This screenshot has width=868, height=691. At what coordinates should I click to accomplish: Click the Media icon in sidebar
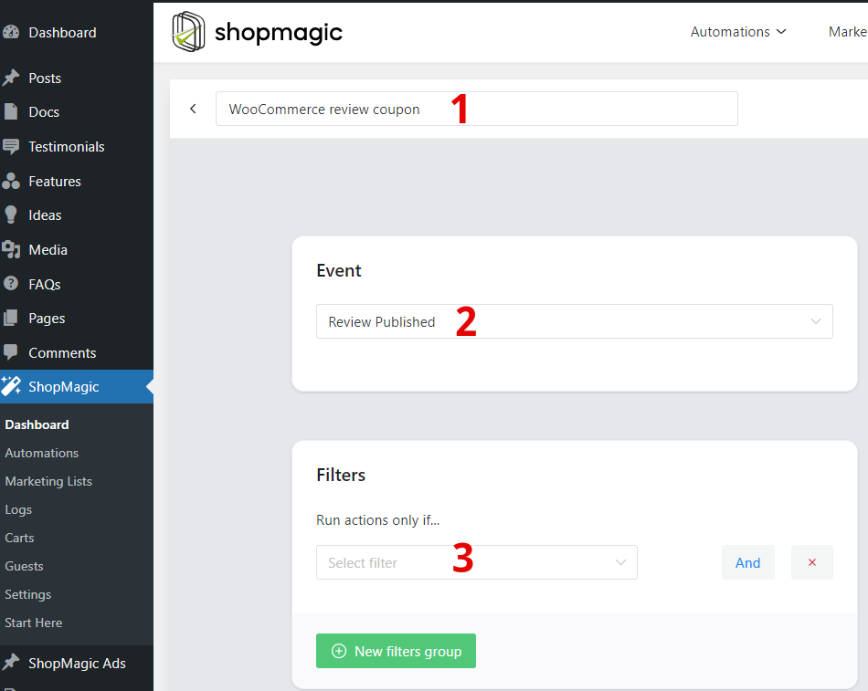coord(11,249)
